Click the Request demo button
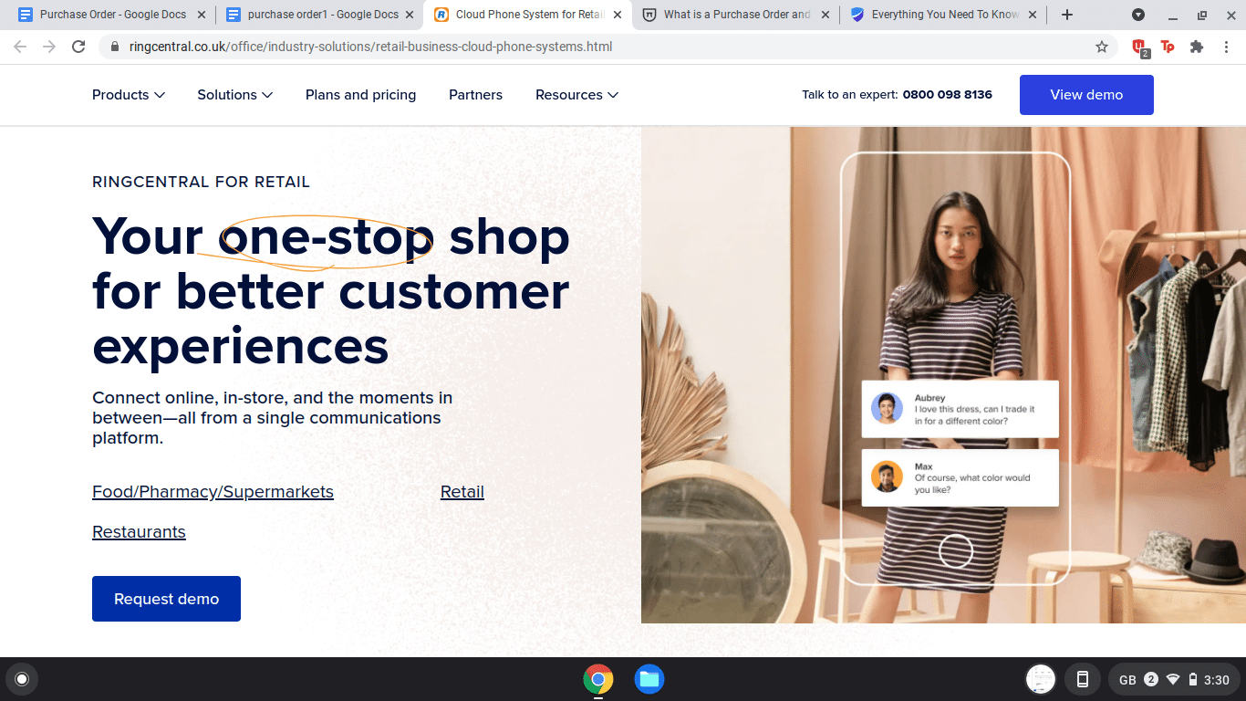The height and width of the screenshot is (701, 1246). pos(166,599)
